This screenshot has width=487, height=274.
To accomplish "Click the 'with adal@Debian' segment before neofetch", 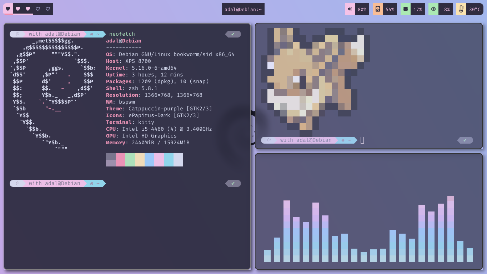I will tap(55, 34).
